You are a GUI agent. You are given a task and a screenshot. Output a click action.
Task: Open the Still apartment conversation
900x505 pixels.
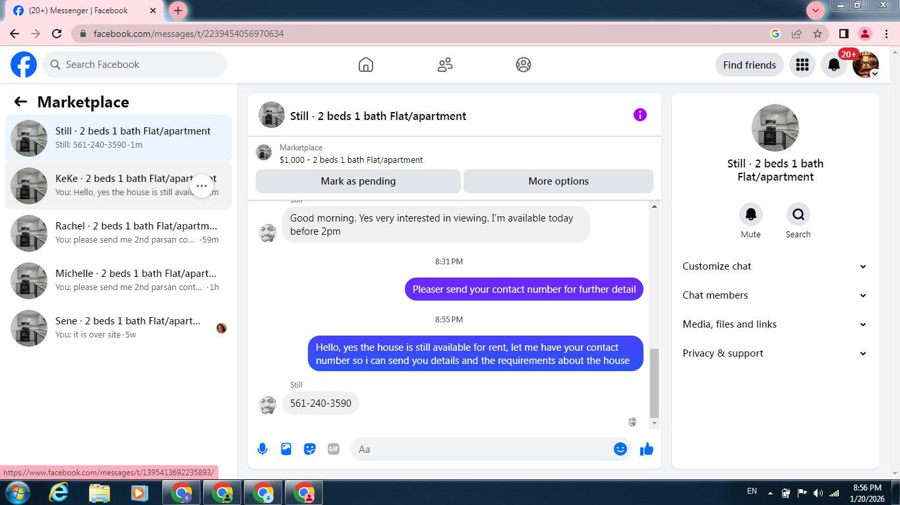point(119,138)
